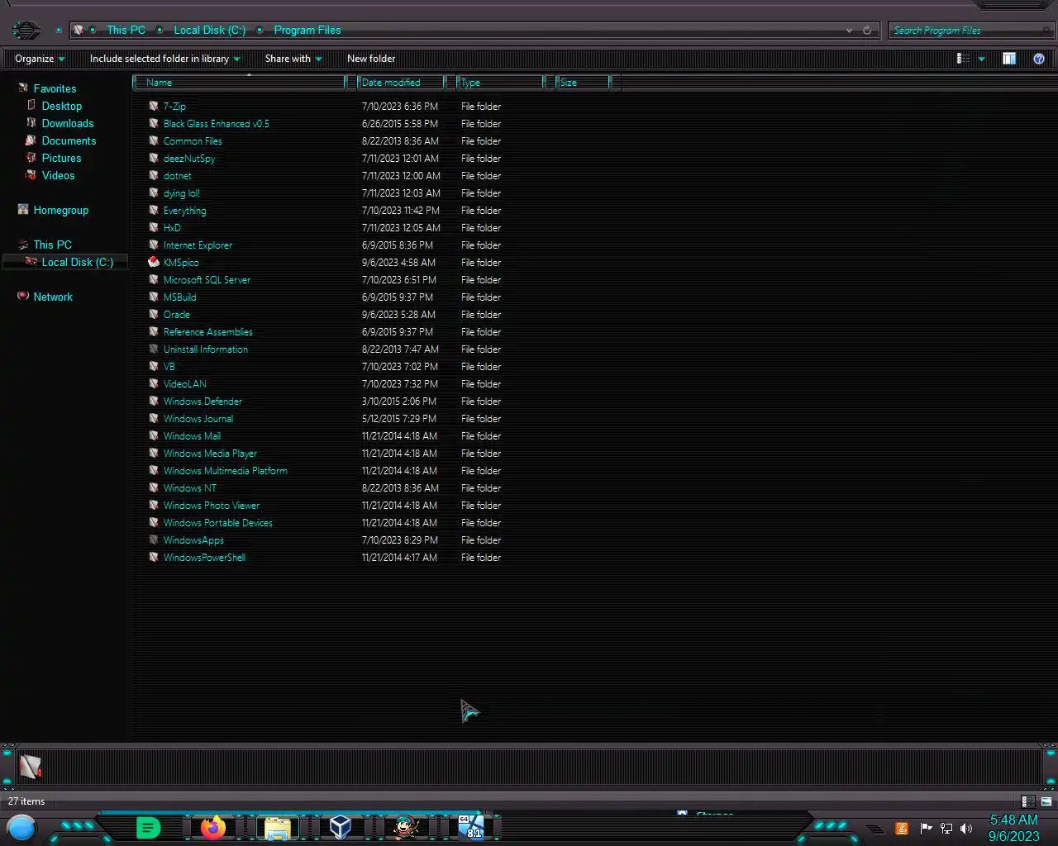Open the Action Center flag tray icon
This screenshot has height=846, width=1058.
(x=926, y=829)
